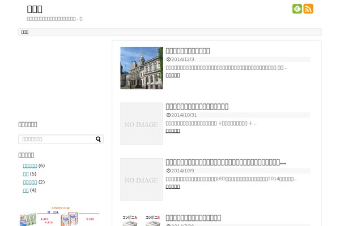Viewport: 340px width, 226px height.
Task: Click the clock icon beside 2014/12/3
Action: click(x=168, y=59)
